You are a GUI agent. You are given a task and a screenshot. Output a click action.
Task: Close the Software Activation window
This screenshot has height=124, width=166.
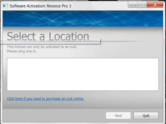pos(155,4)
